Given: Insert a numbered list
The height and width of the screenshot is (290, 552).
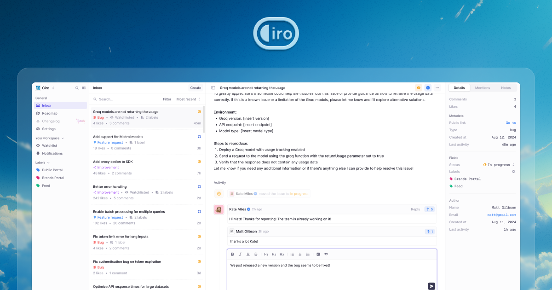Looking at the screenshot, I should click(x=300, y=254).
